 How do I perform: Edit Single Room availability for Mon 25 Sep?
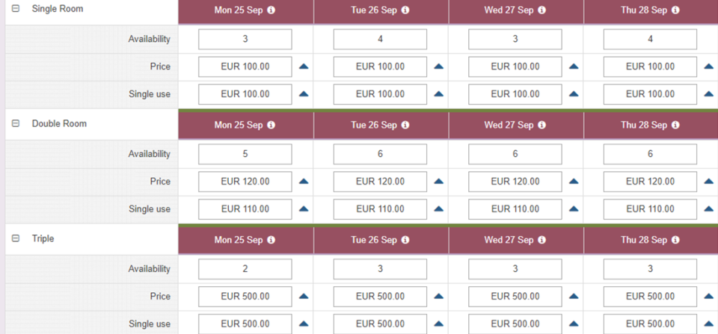point(245,39)
